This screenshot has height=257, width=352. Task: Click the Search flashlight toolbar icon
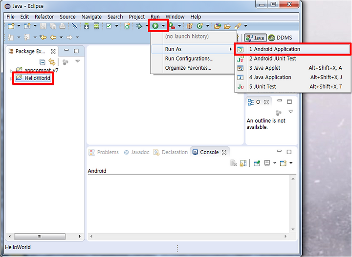tap(238, 26)
